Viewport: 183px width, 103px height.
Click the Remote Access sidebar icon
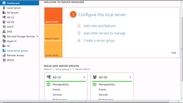(4, 55)
